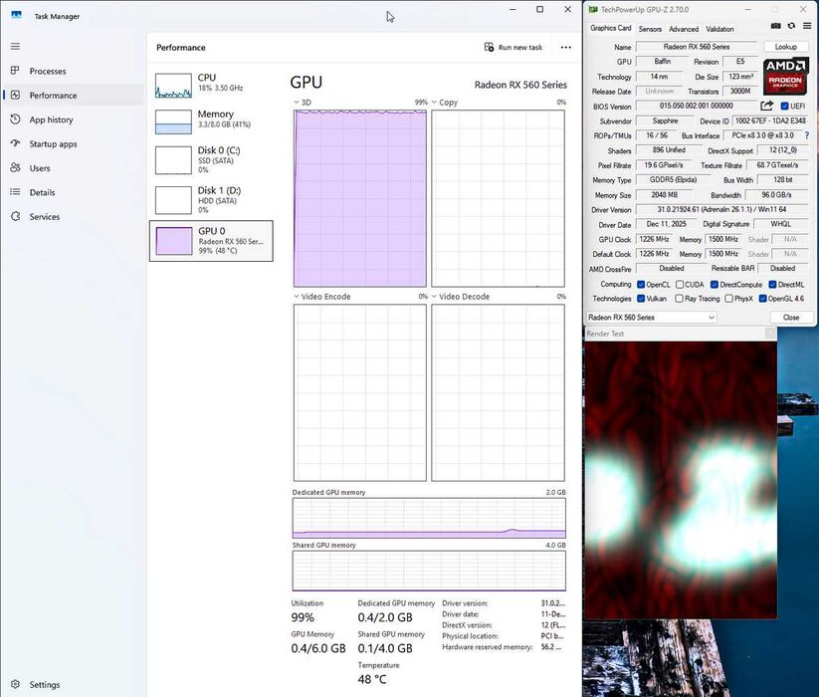The height and width of the screenshot is (697, 819).
Task: Open the Copy graph engine dropdown
Action: [434, 103]
